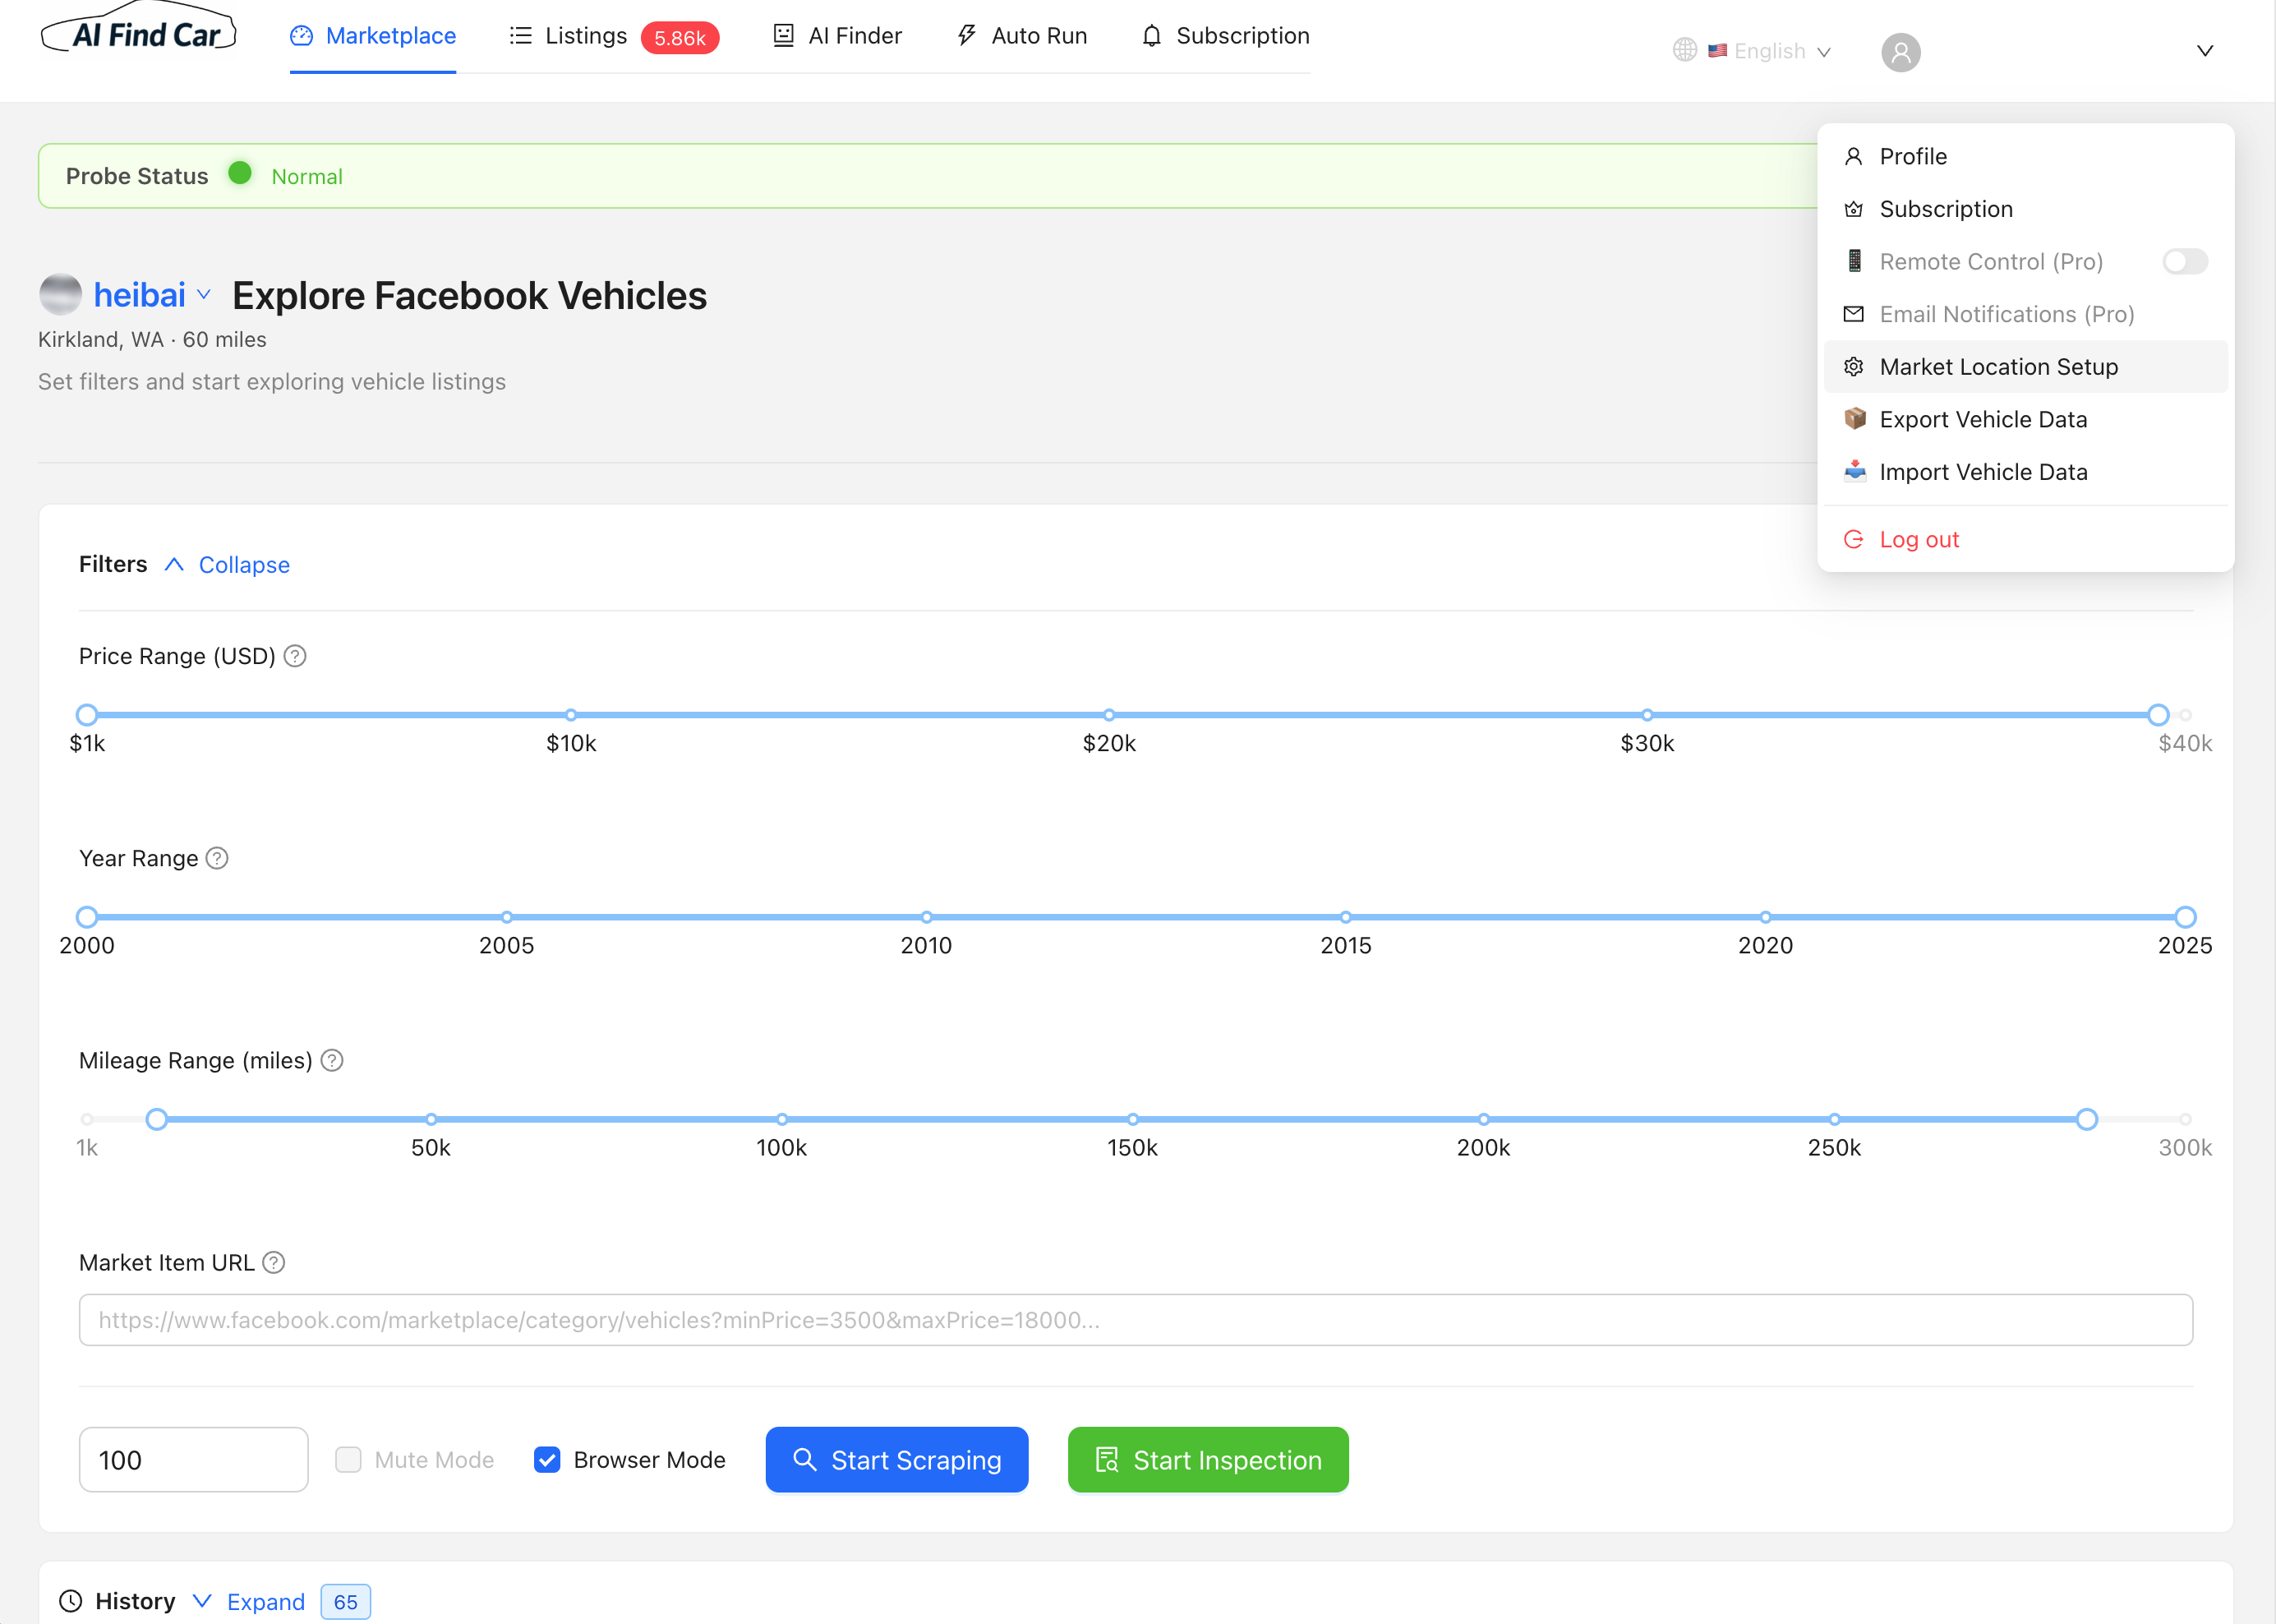The width and height of the screenshot is (2276, 1624).
Task: Go to the AI Finder tab
Action: 837,36
